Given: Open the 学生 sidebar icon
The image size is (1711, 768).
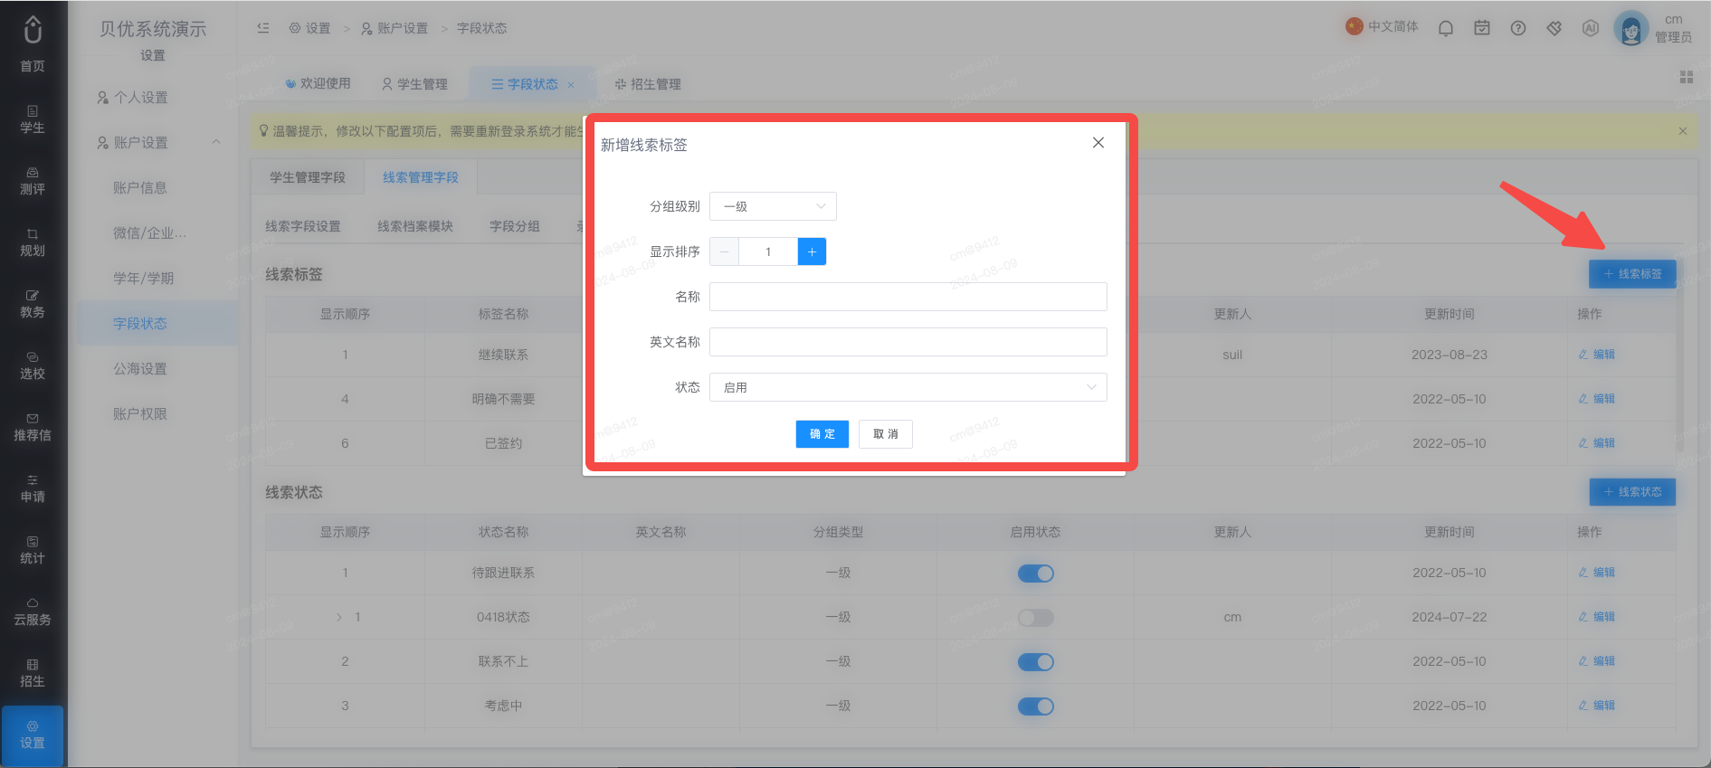Looking at the screenshot, I should [33, 119].
